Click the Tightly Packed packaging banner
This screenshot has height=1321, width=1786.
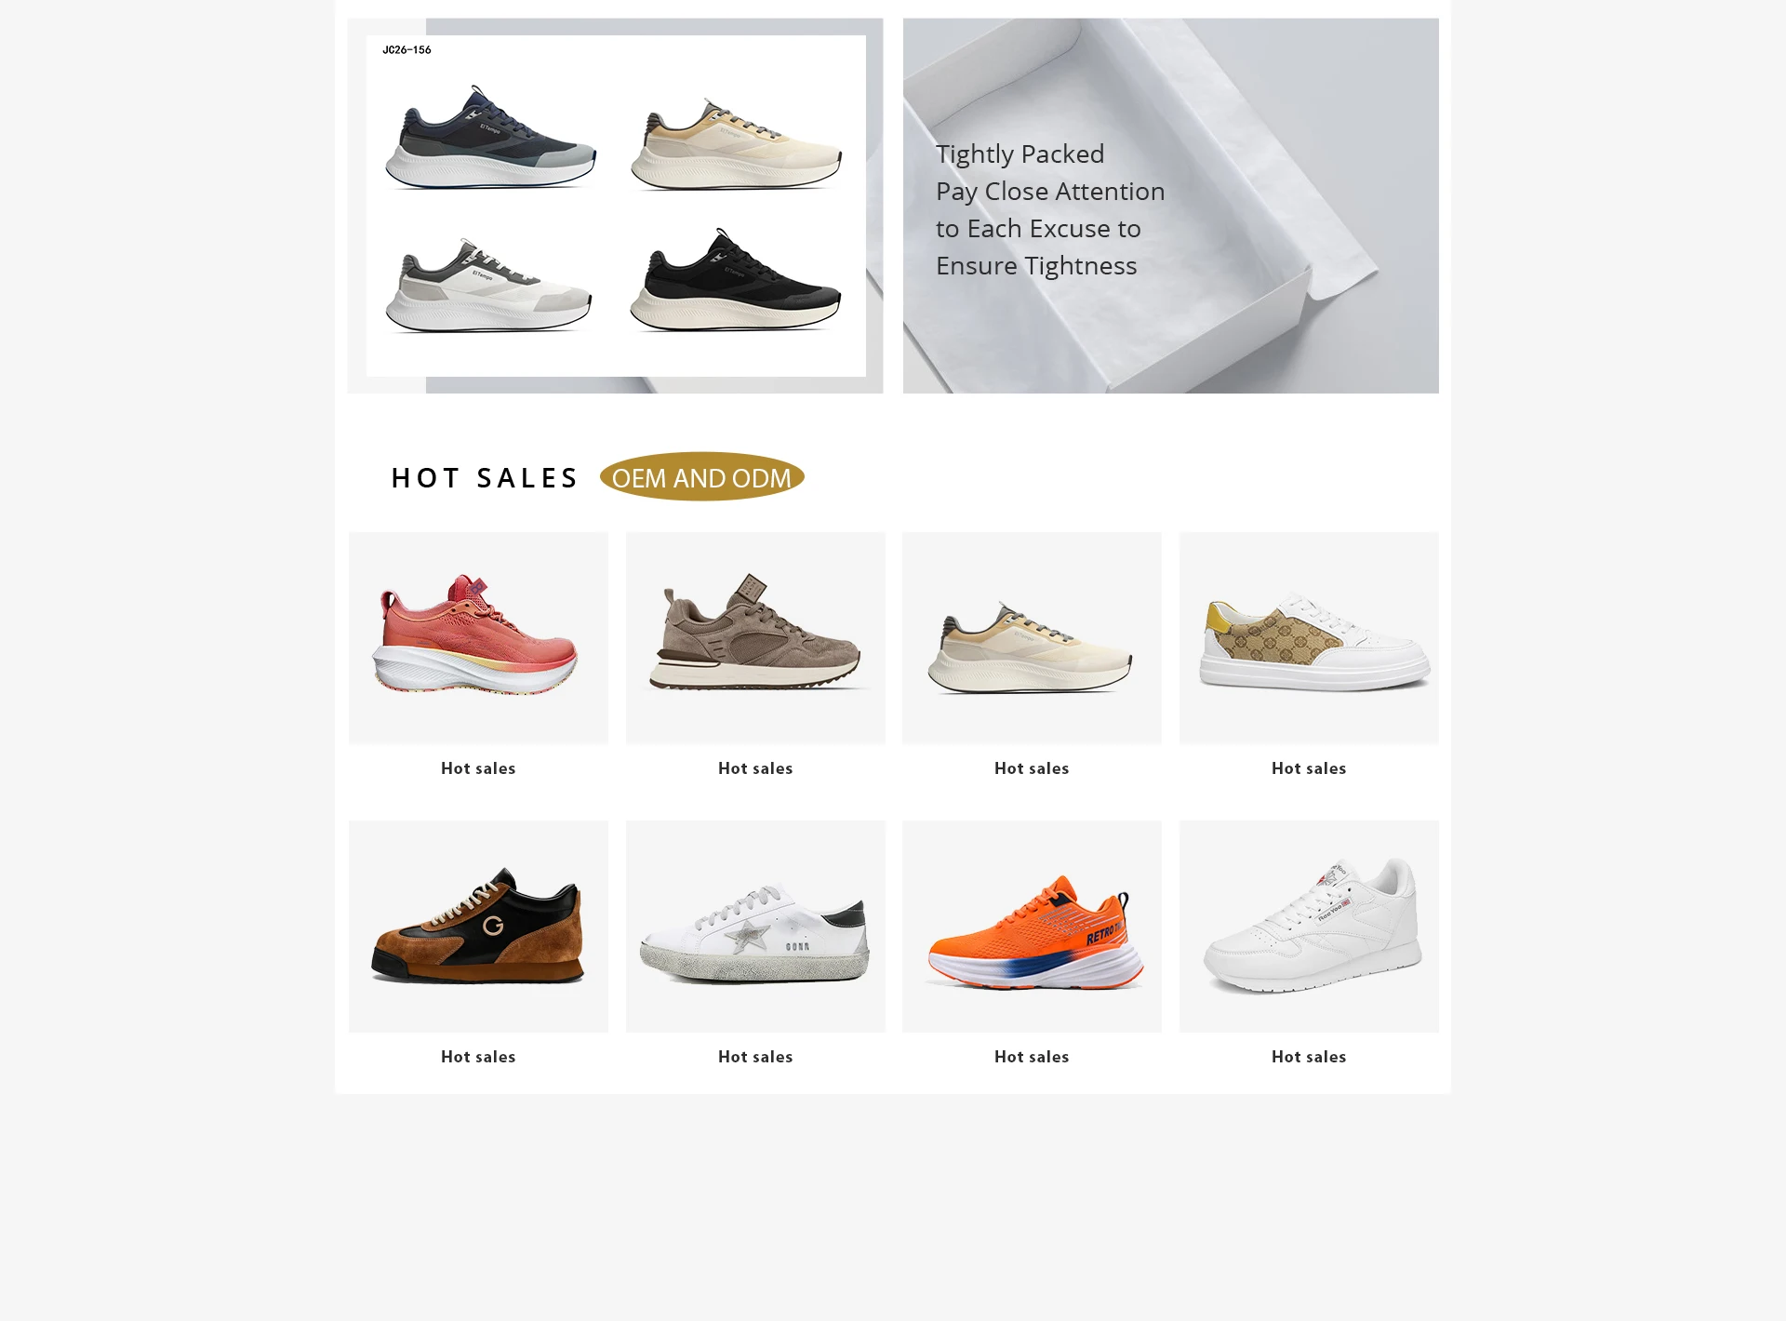[1170, 206]
